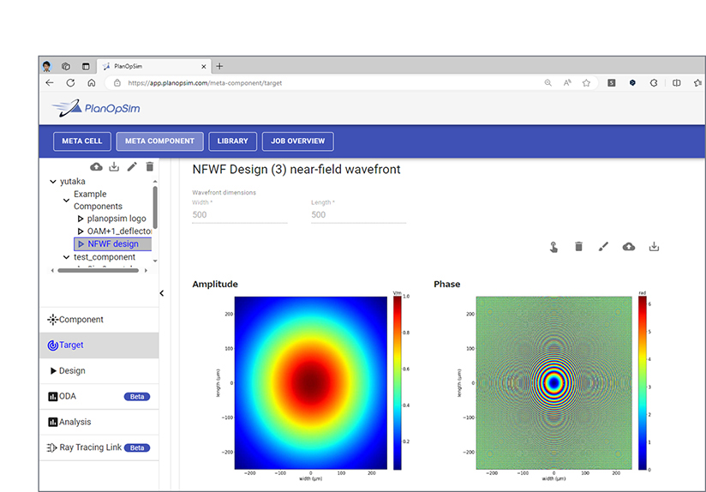
Task: Open Ray Tracing Link in the sidebar
Action: [x=99, y=447]
